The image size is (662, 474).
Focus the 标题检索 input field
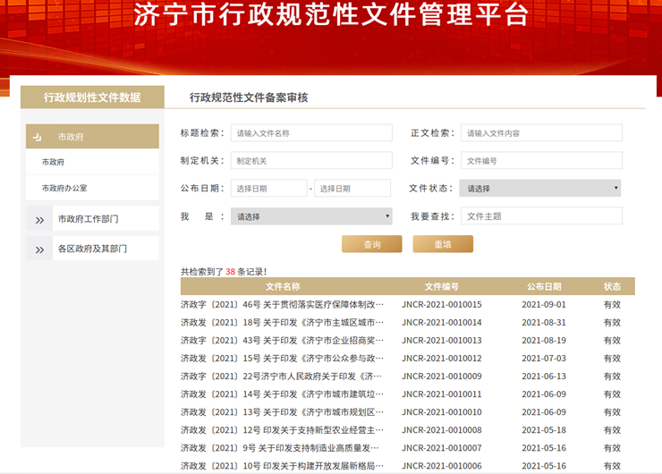coord(311,133)
